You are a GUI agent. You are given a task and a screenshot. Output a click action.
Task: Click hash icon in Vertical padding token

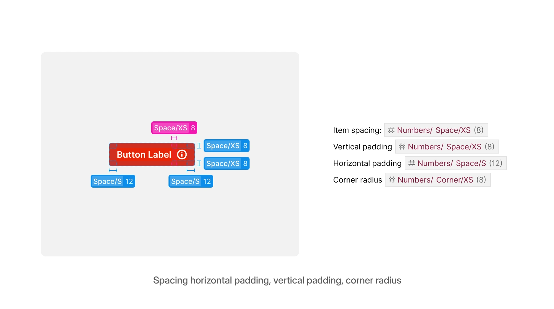[402, 147]
